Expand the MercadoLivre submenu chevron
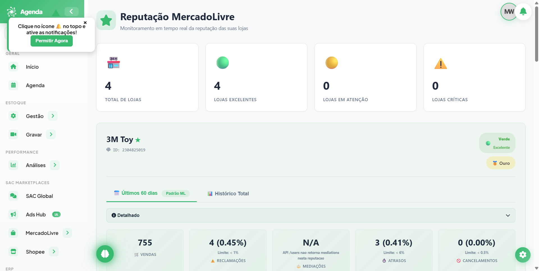 67,233
